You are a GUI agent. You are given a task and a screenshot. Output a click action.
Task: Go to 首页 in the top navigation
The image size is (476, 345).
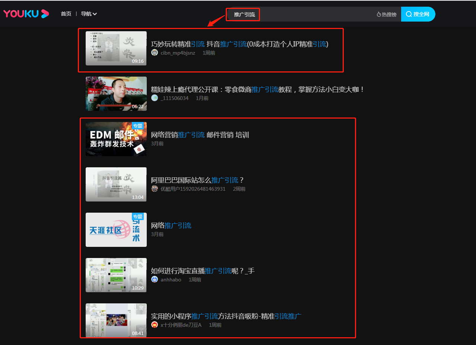point(66,14)
